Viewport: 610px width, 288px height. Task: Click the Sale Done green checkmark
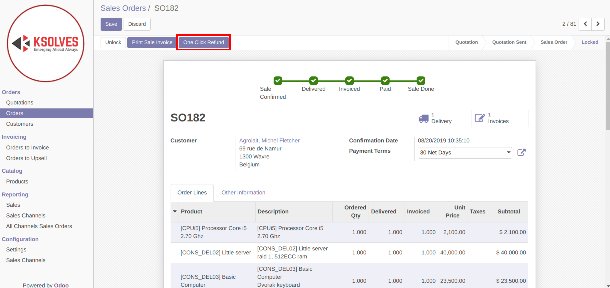pos(421,81)
